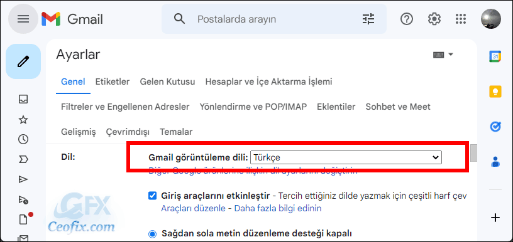Screen dimensions: 513x242
Task: Open Hesaplar ve İçe Aktarma İşlemi tab
Action: click(x=268, y=82)
